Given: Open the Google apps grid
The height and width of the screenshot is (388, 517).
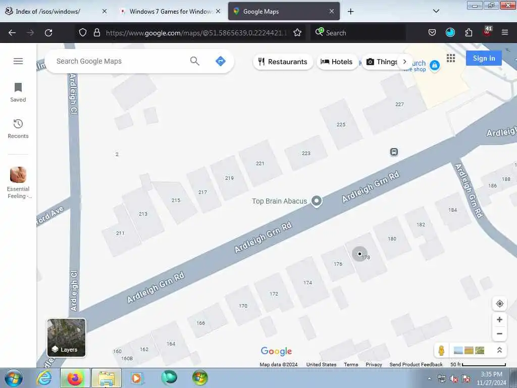Looking at the screenshot, I should click(451, 59).
